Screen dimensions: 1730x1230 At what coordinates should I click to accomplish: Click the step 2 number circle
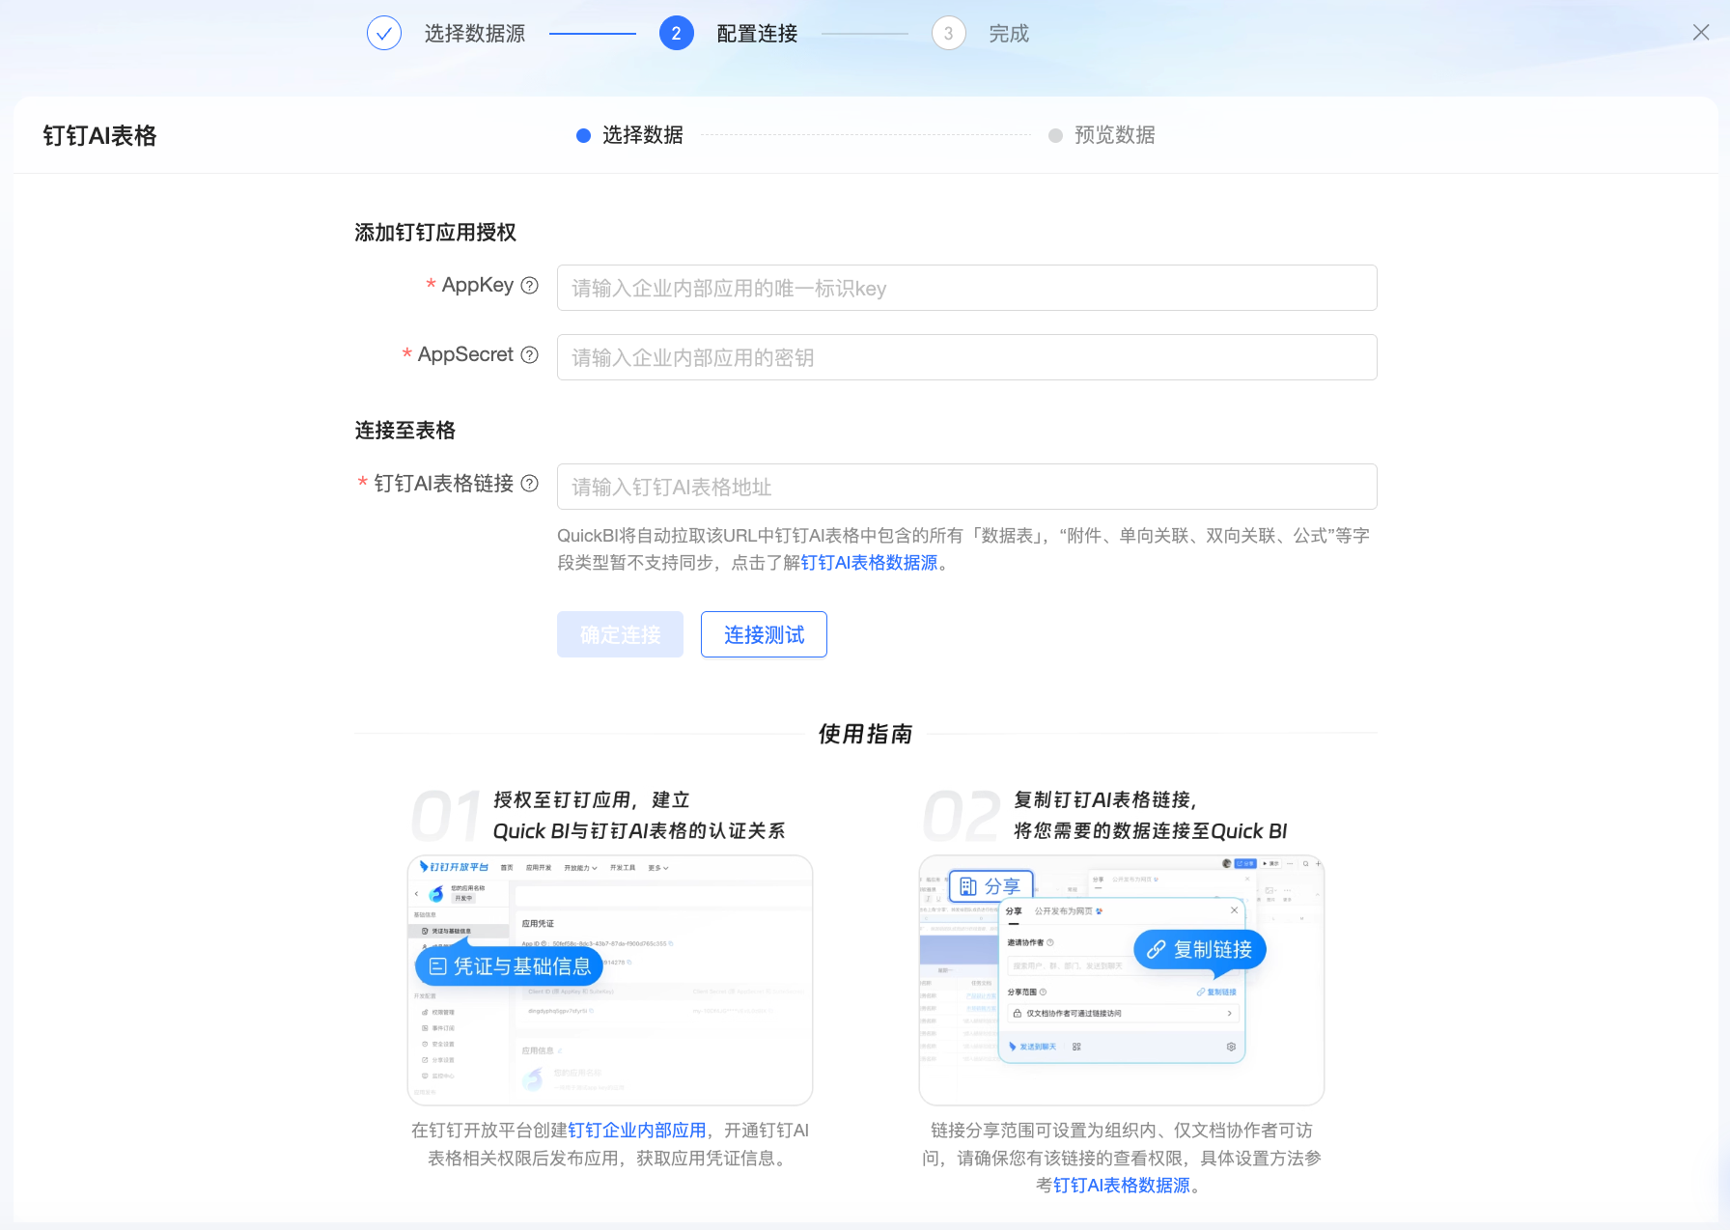[x=677, y=34]
